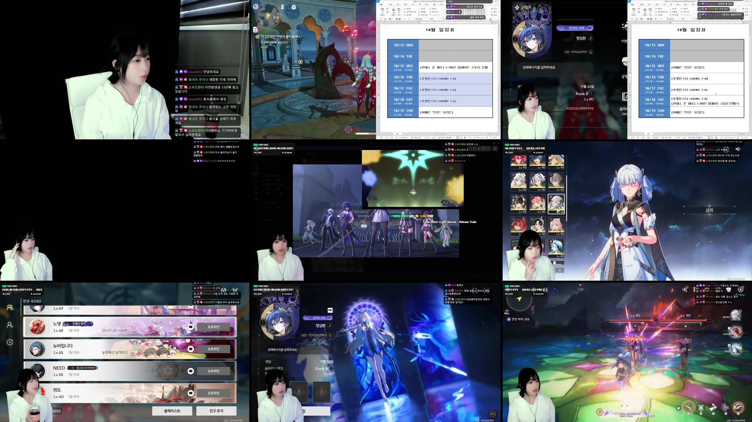The width and height of the screenshot is (752, 422).
Task: Click the 상태메시지를 입력하세요 status field
Action: tap(539, 68)
